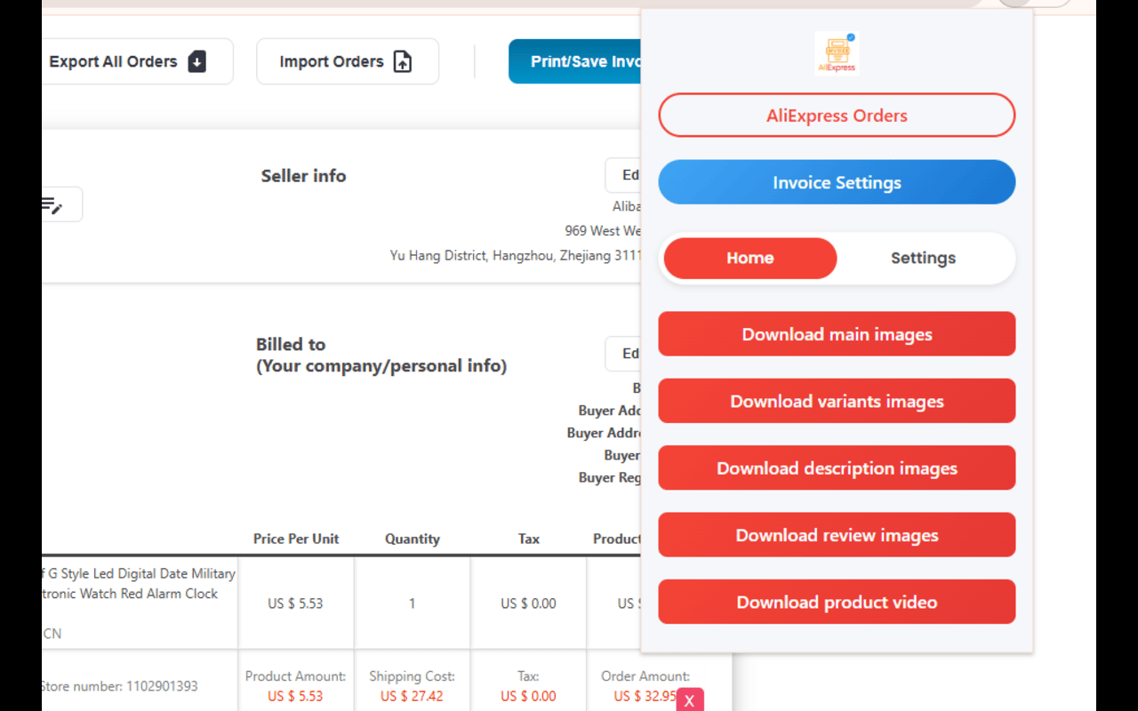The width and height of the screenshot is (1138, 711).
Task: Open Invoice Settings
Action: click(x=837, y=182)
